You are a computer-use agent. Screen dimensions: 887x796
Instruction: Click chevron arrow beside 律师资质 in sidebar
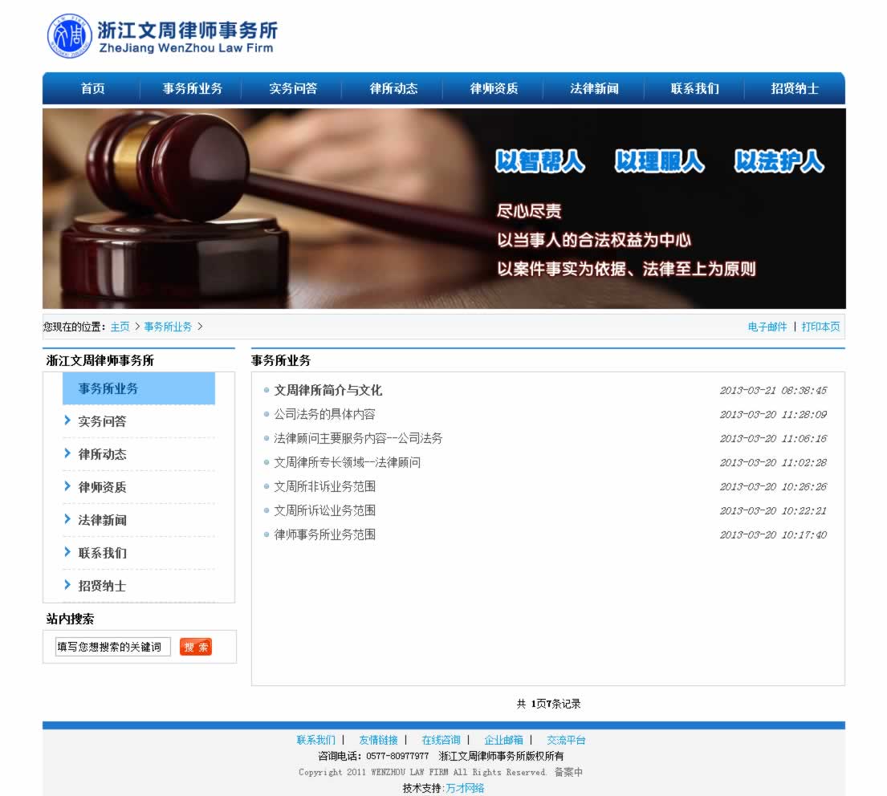[67, 486]
